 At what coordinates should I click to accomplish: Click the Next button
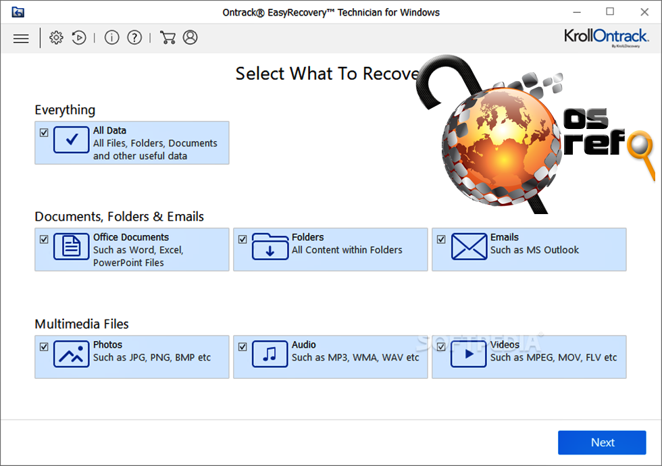click(x=602, y=442)
